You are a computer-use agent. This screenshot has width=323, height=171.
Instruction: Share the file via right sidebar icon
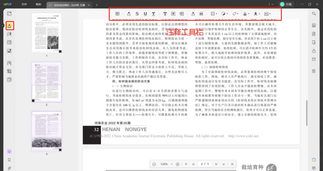pos(314,51)
